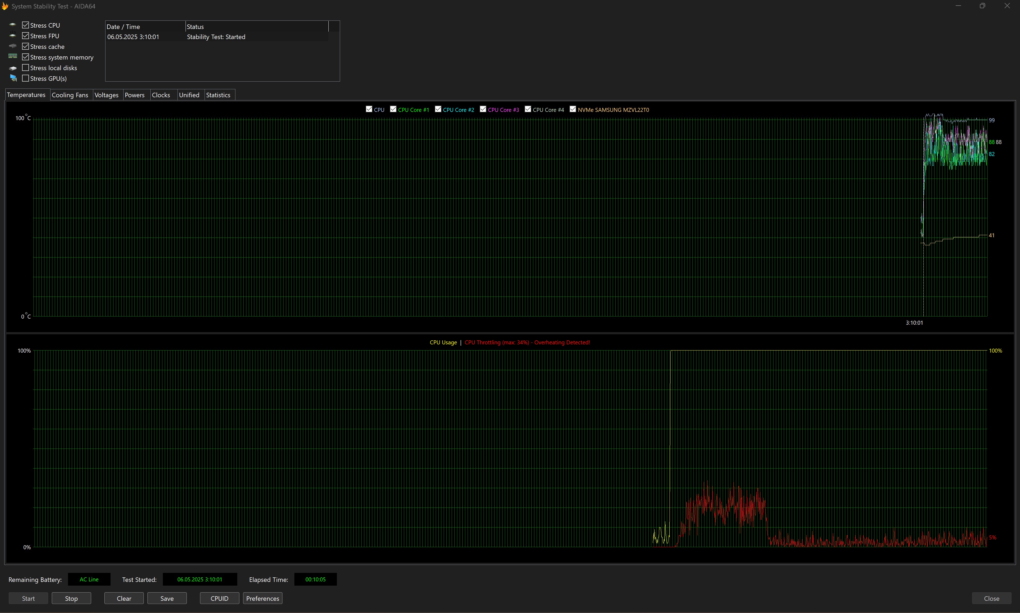The height and width of the screenshot is (613, 1020).
Task: Open Preferences dialog
Action: (263, 598)
